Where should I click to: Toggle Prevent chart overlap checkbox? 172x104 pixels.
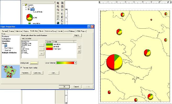pos(21,68)
